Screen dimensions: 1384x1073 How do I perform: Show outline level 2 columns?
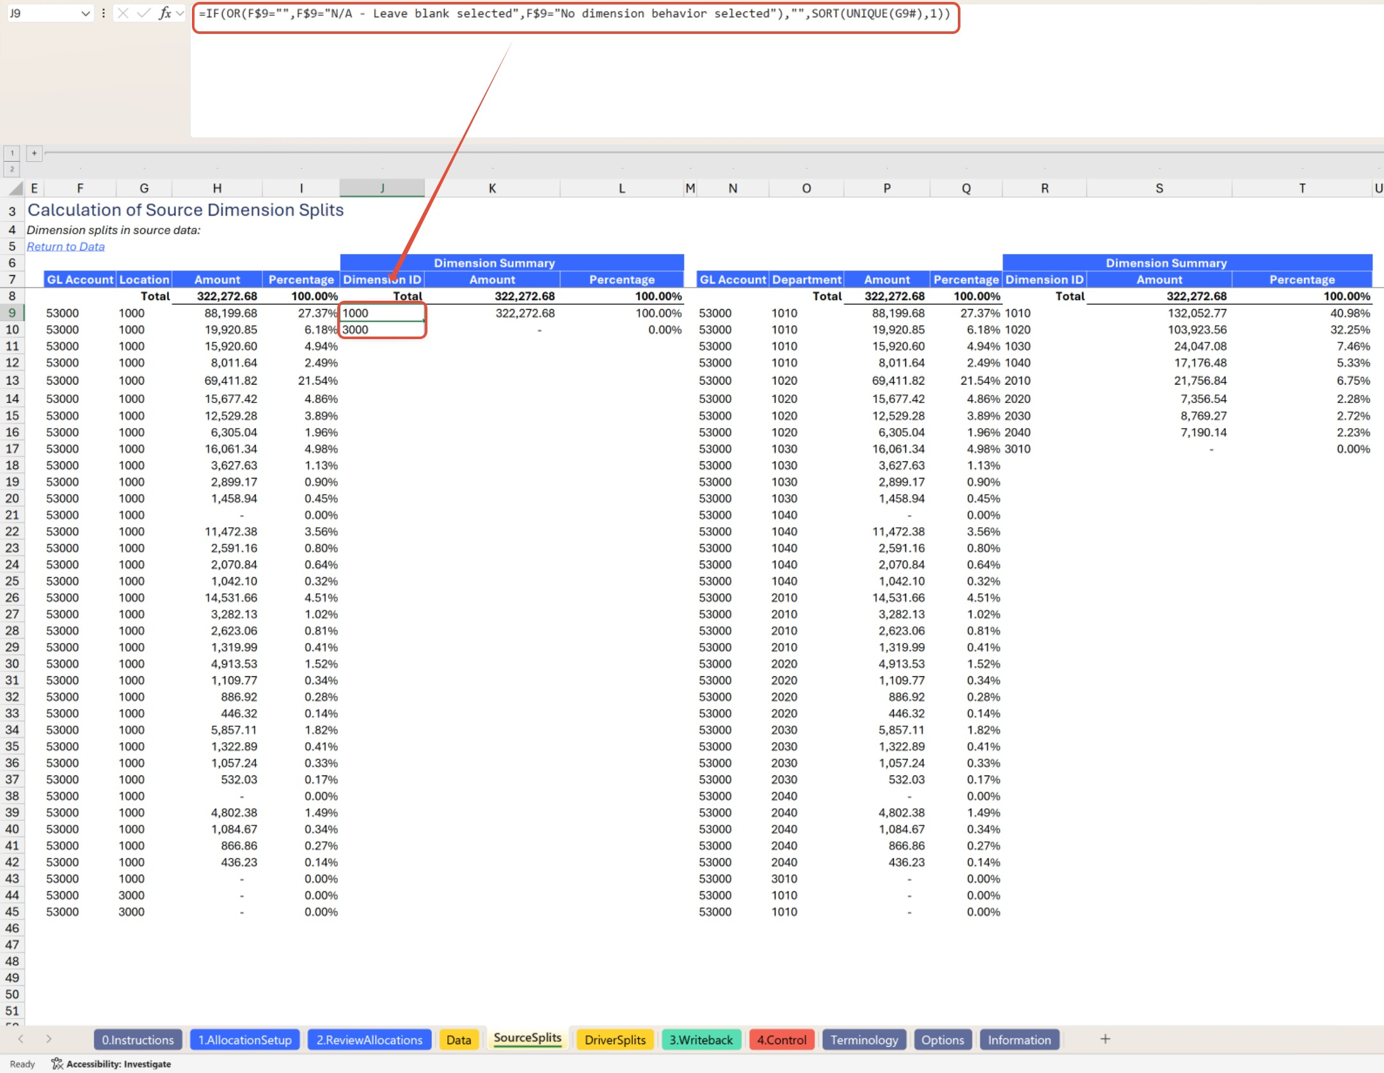[12, 169]
